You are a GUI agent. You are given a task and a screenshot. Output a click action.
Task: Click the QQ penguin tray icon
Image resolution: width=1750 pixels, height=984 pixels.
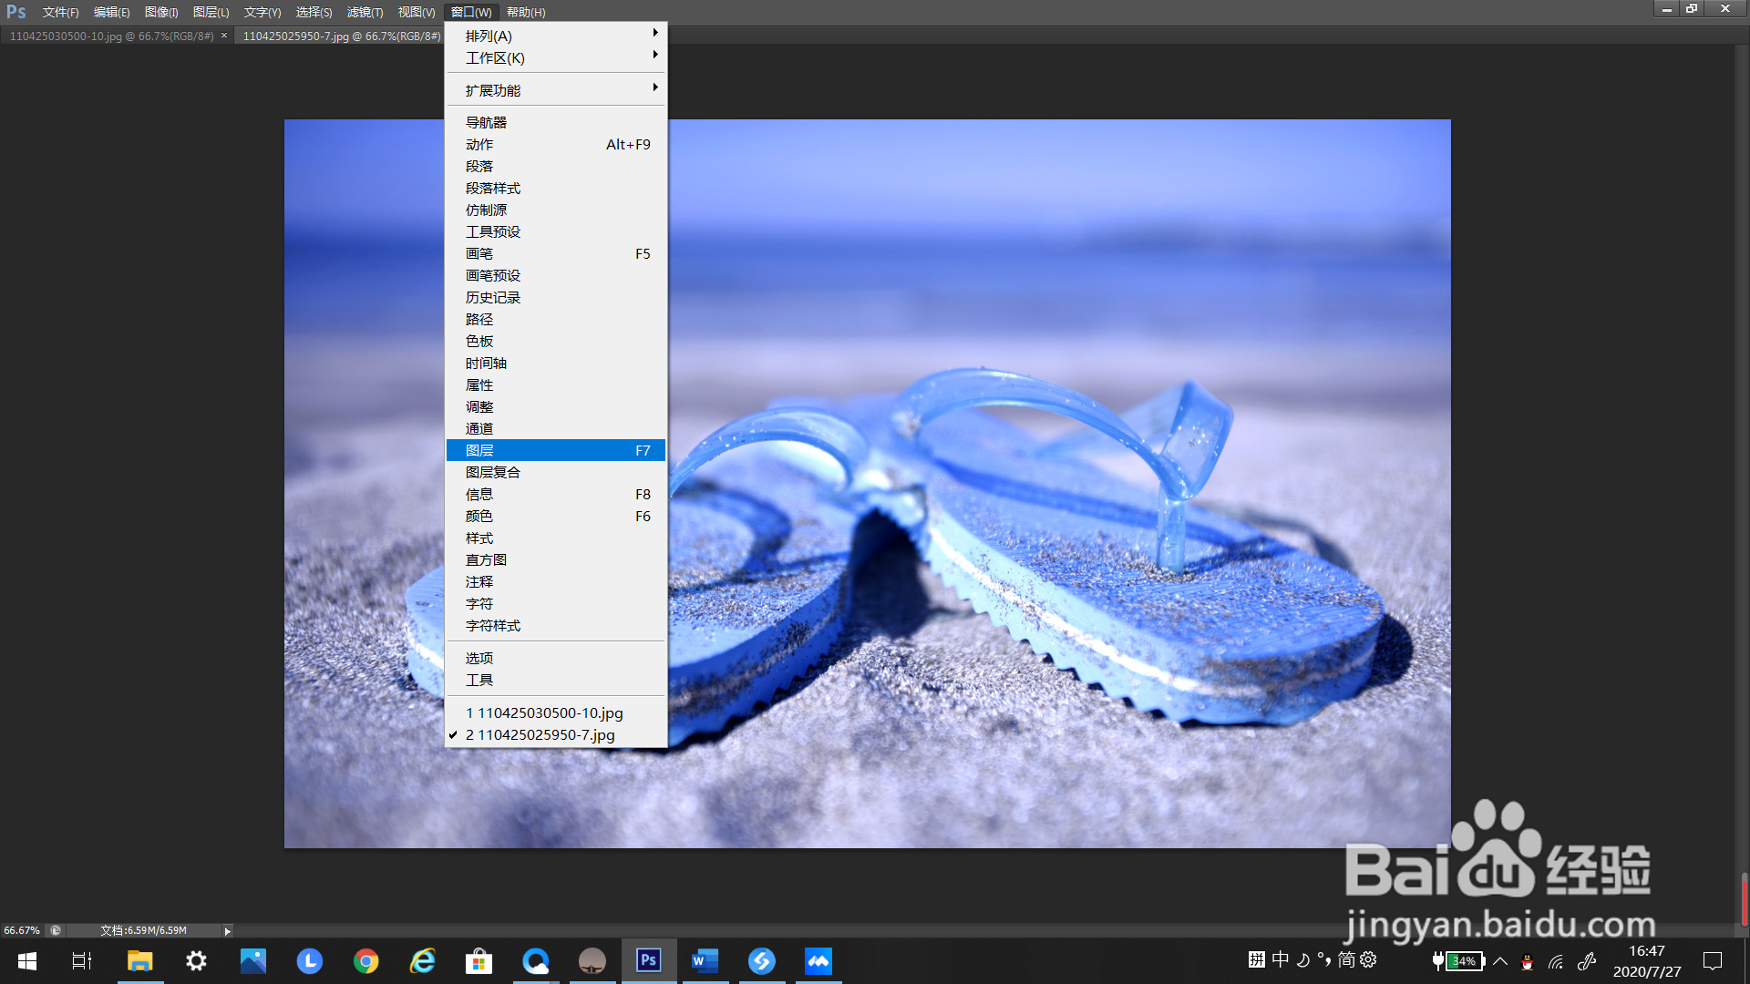(x=1528, y=961)
